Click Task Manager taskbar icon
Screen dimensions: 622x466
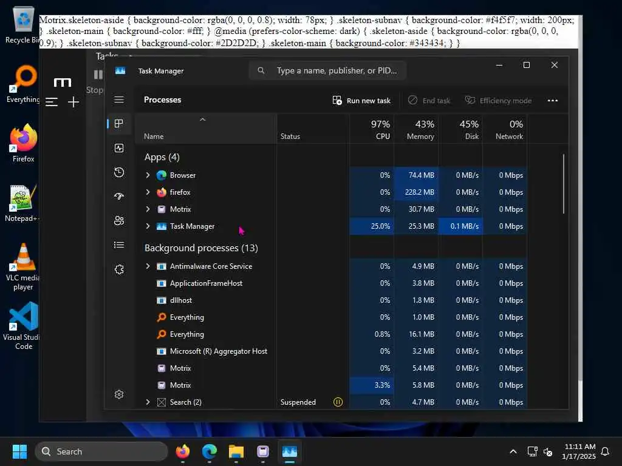290,451
